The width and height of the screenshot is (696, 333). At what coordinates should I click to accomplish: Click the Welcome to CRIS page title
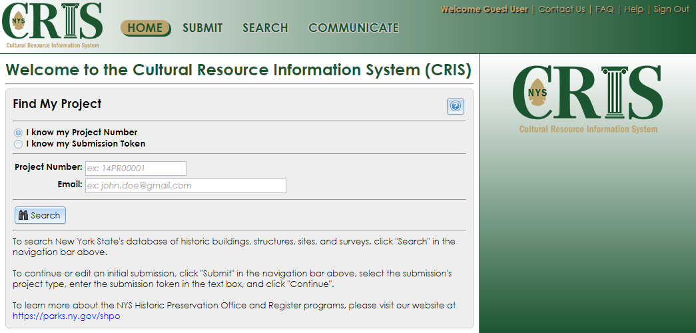(x=238, y=71)
